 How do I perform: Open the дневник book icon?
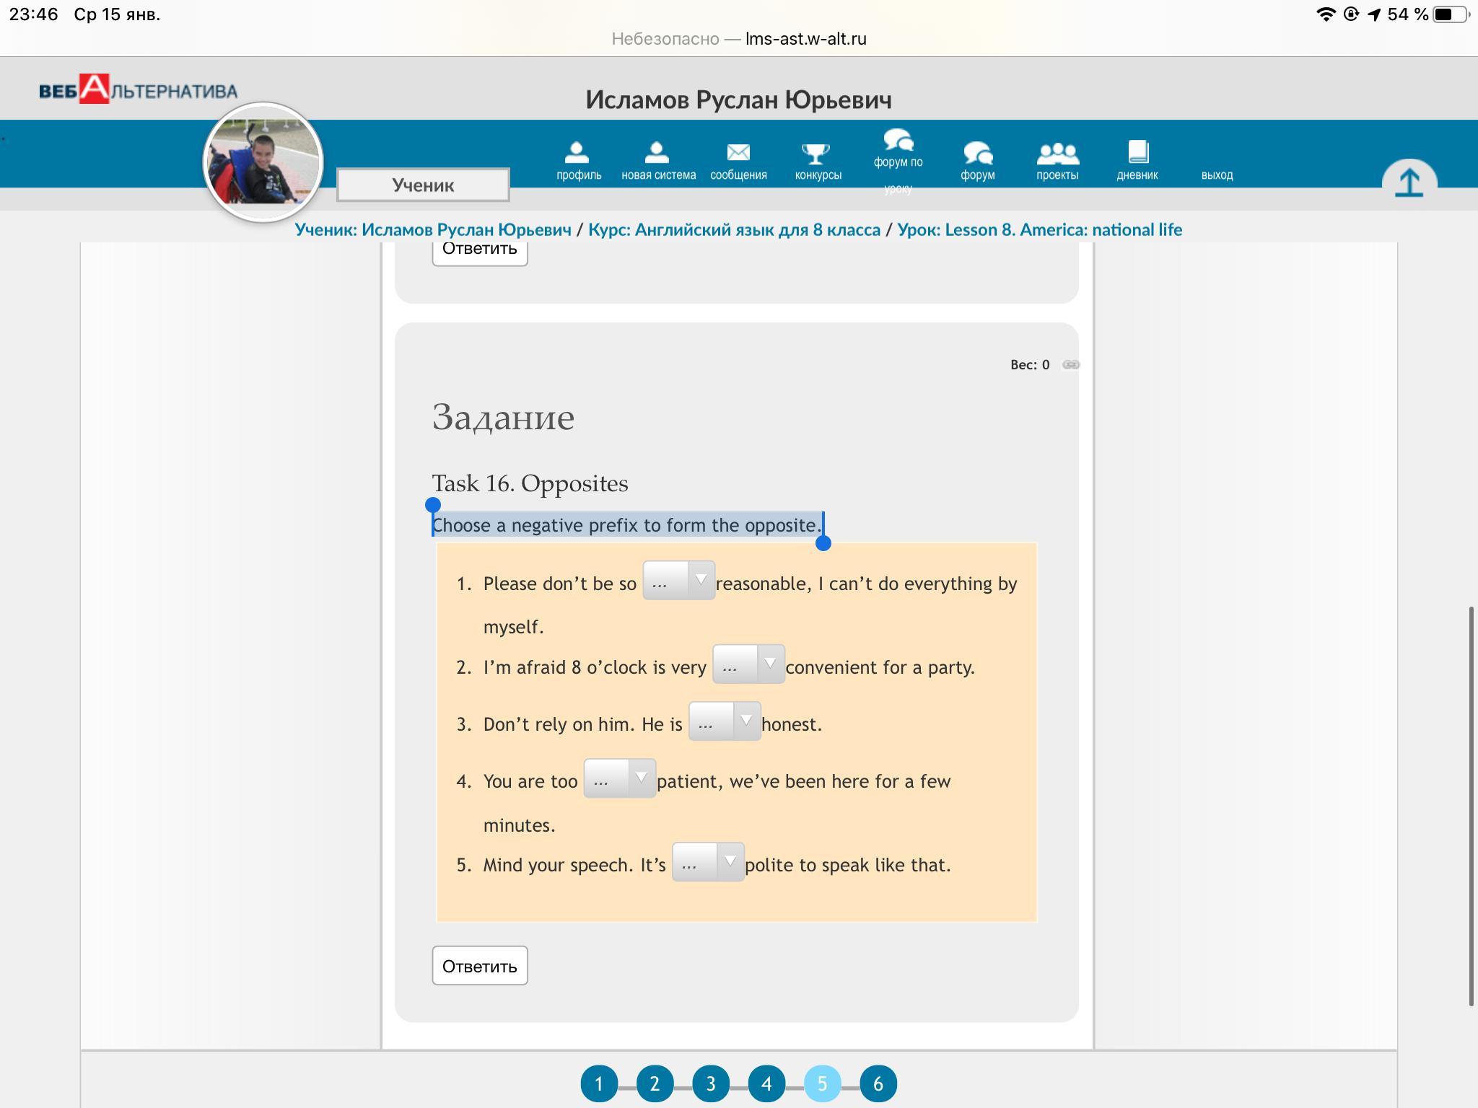point(1137,153)
